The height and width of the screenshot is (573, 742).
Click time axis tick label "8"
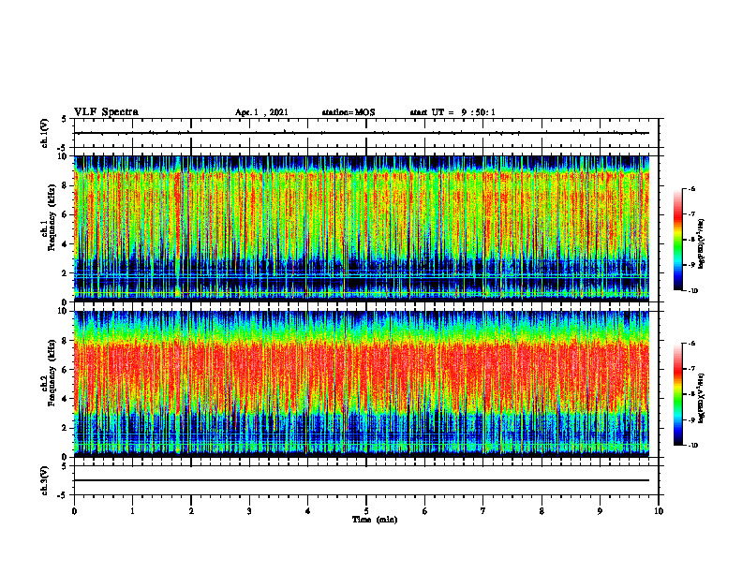point(542,511)
